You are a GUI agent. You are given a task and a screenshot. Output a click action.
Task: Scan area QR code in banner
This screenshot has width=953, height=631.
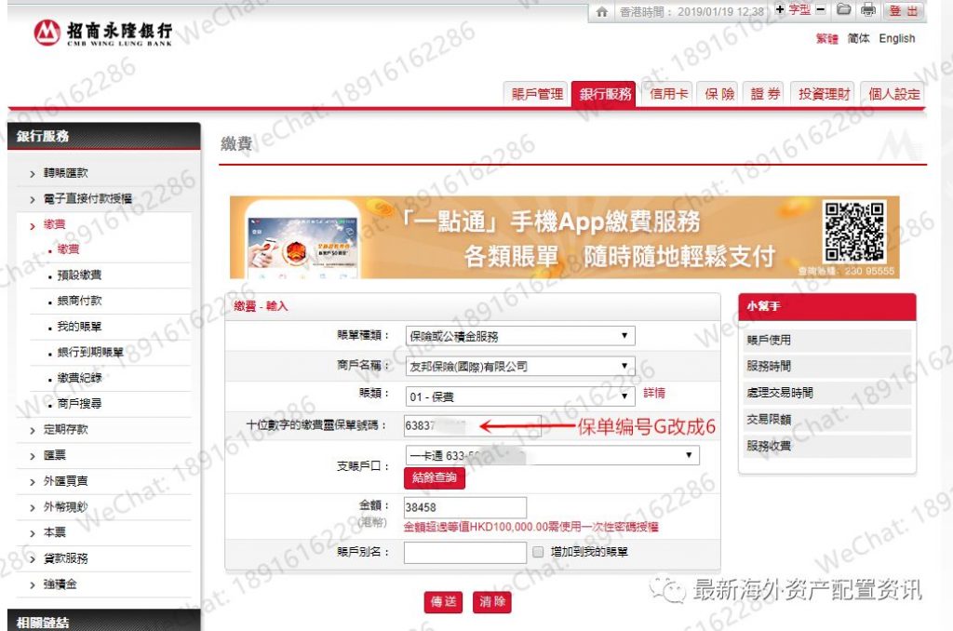point(854,233)
